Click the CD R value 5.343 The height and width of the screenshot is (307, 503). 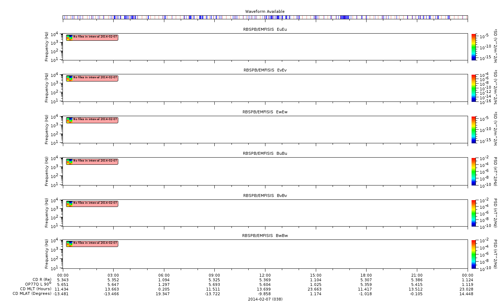63,280
